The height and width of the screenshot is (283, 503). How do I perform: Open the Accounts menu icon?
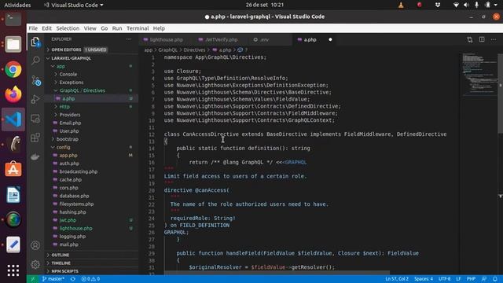coord(35,245)
